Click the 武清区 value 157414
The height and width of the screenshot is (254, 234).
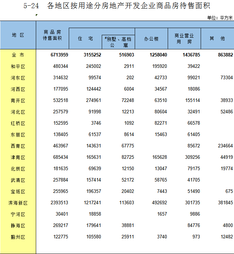94,180
